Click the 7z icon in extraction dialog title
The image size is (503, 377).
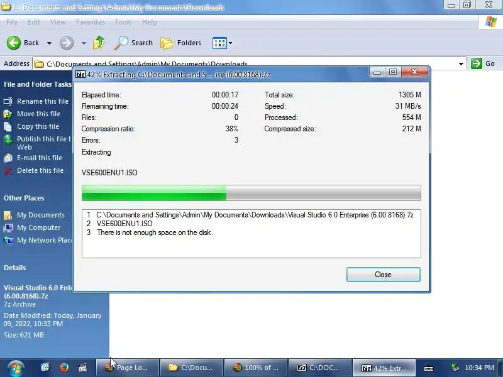pos(80,74)
